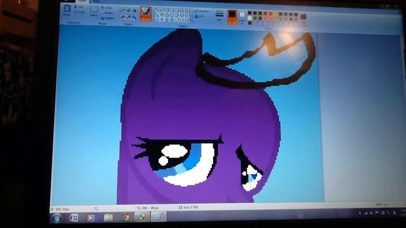The height and width of the screenshot is (228, 406).
Task: Open the Rotate dropdown
Action: (x=108, y=18)
